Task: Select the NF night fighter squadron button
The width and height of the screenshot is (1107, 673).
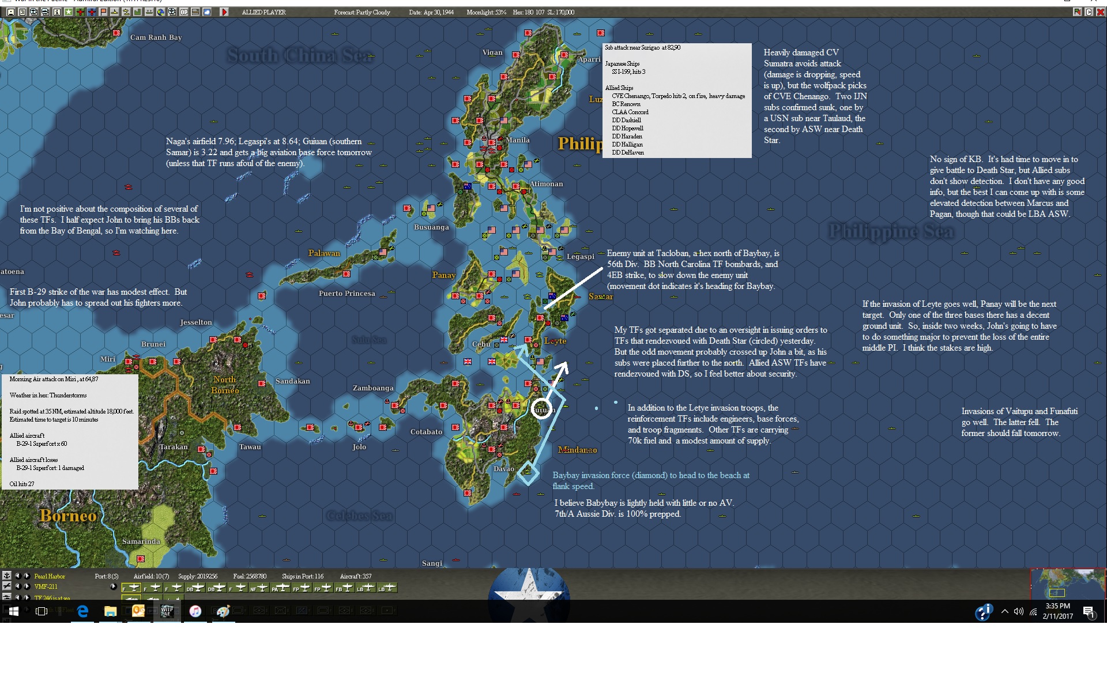Action: tap(258, 588)
